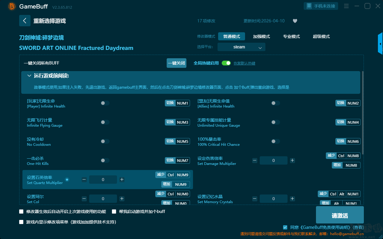Check show in-game modifier menu box

tap(21, 222)
